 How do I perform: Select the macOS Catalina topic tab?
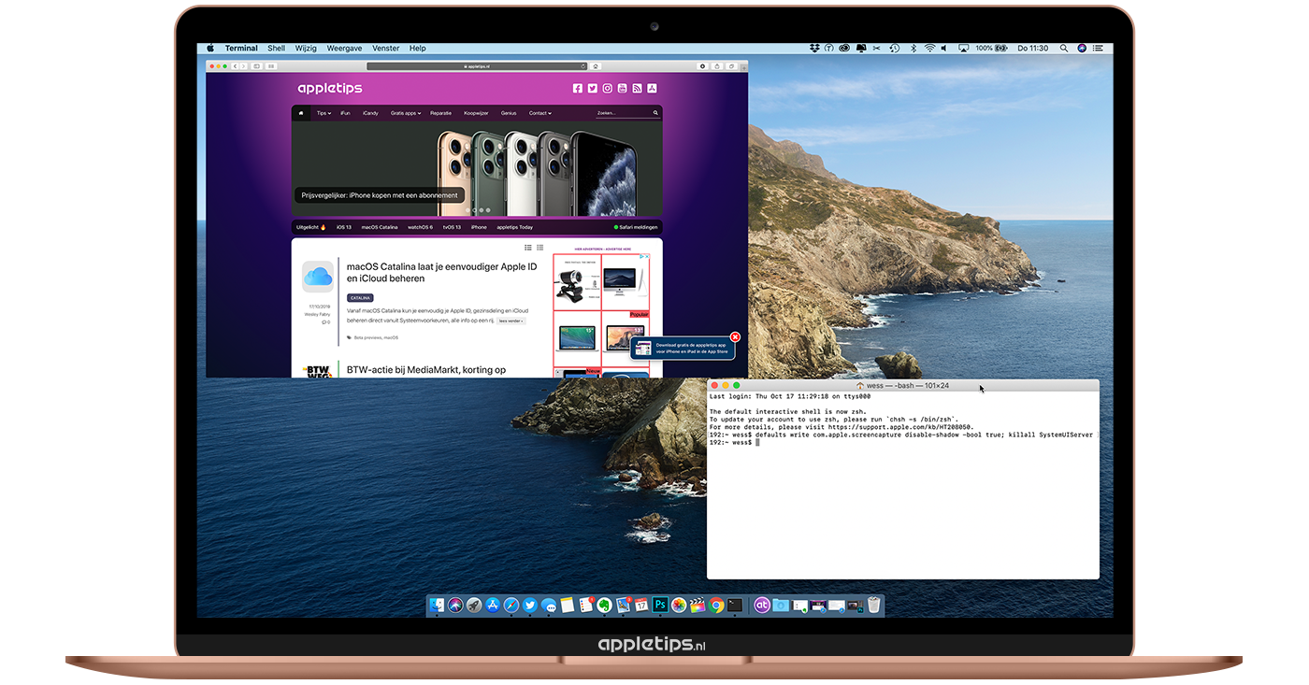[x=380, y=227]
